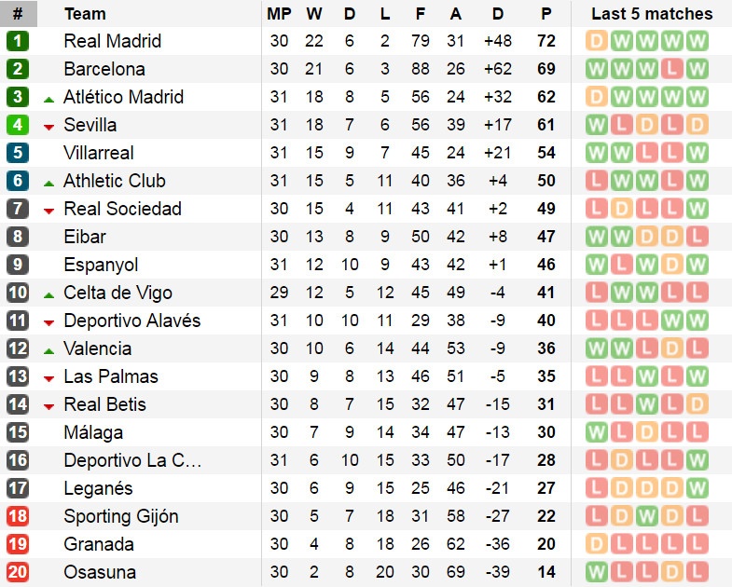
Task: Open the Deportivo La C… team link
Action: (x=132, y=460)
